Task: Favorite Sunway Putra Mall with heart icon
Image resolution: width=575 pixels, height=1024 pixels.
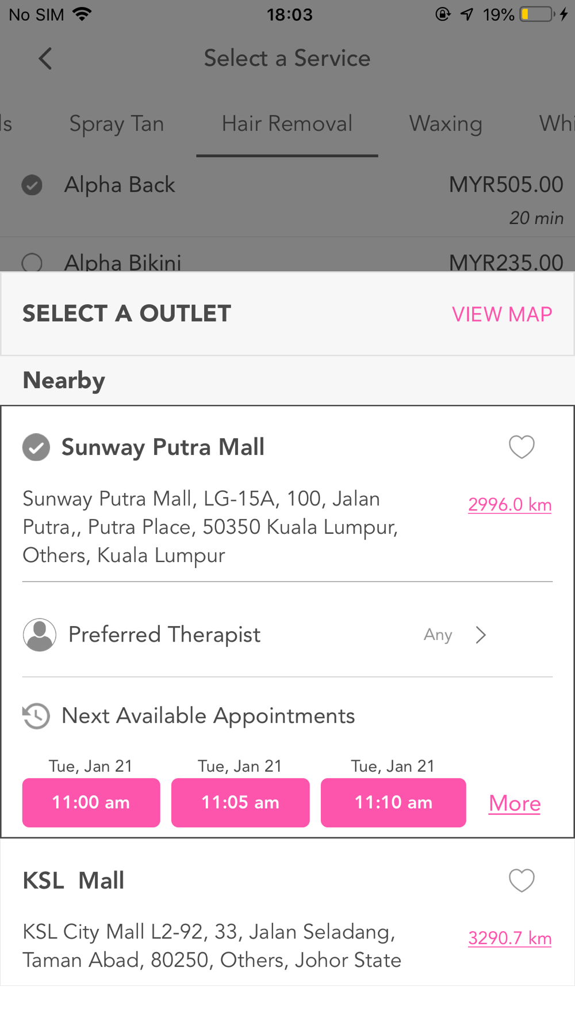Action: 522,447
